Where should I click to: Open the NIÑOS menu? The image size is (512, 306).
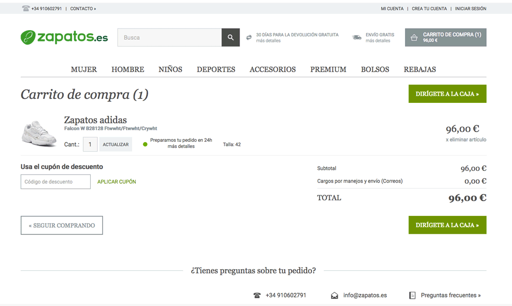170,70
